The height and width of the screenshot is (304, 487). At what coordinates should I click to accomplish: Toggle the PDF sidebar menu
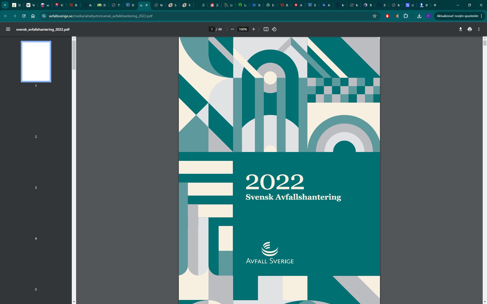(8, 29)
